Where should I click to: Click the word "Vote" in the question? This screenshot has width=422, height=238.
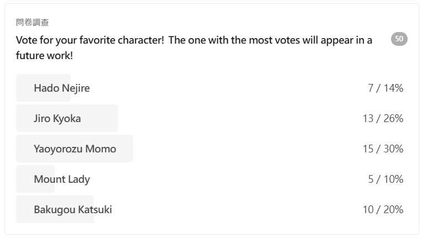click(x=27, y=40)
